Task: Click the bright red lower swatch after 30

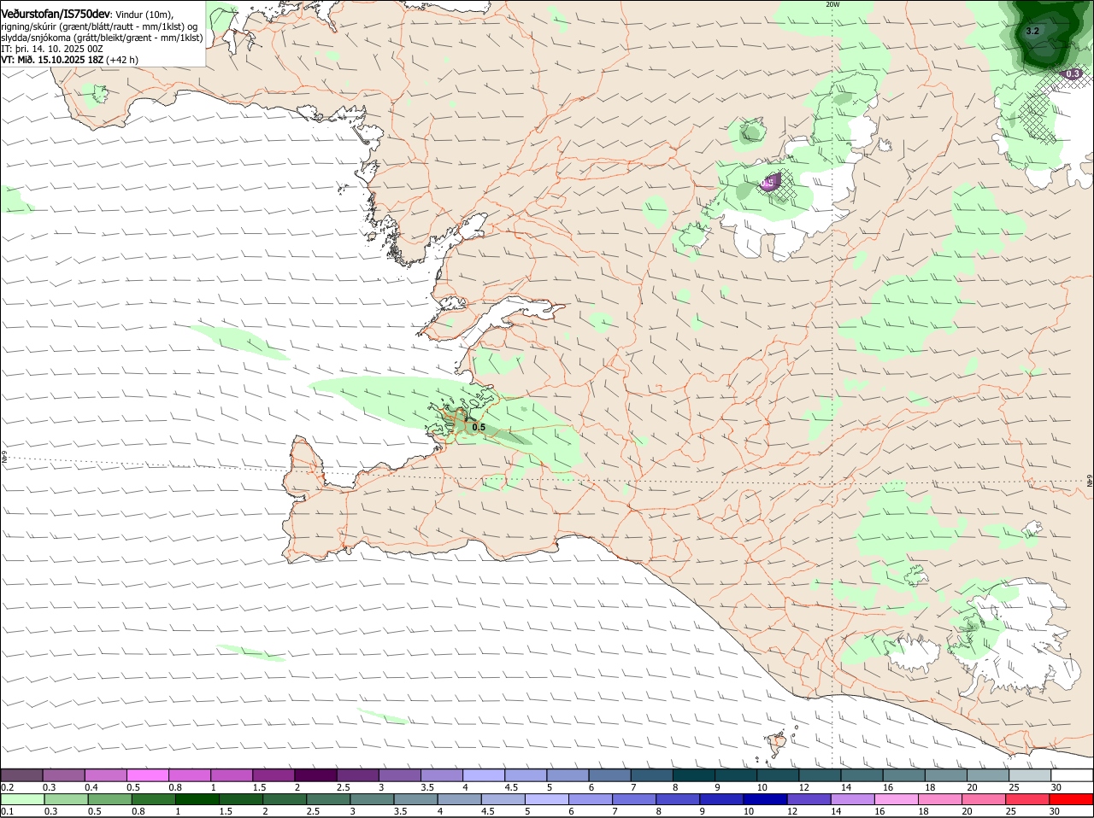Action: pyautogui.click(x=1072, y=799)
